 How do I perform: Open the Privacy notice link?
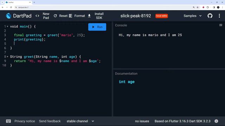point(25,121)
